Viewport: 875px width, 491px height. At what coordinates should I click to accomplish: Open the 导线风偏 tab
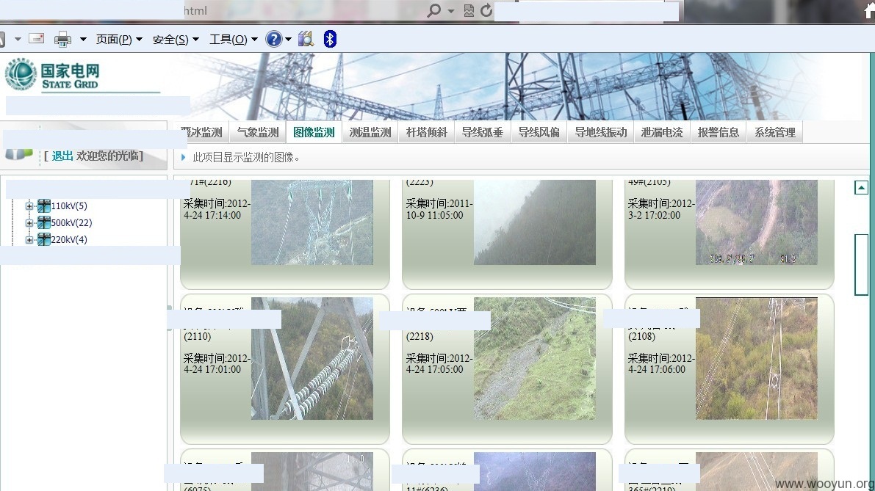539,132
